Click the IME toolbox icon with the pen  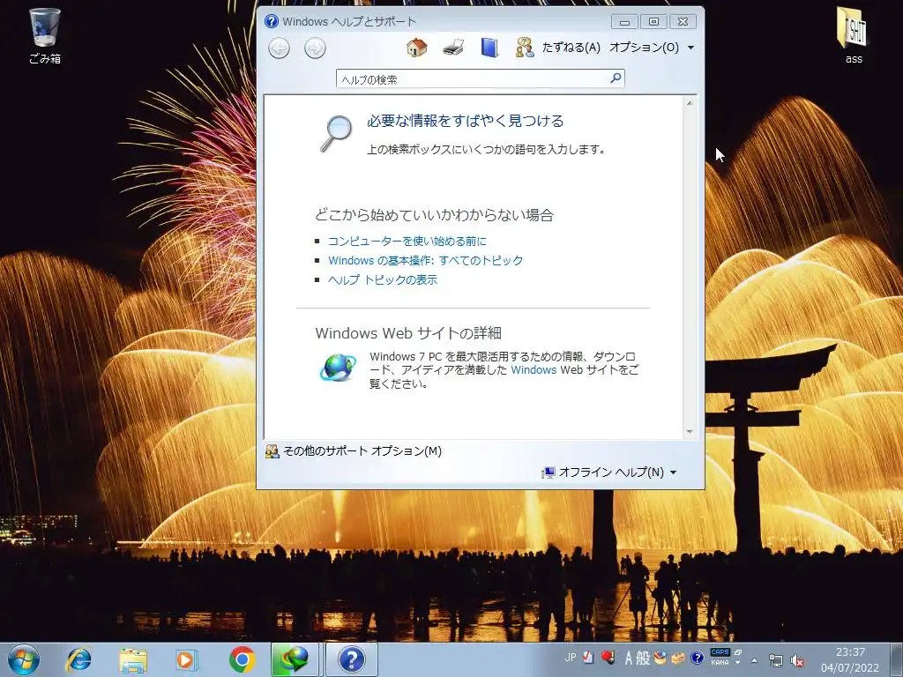click(660, 657)
